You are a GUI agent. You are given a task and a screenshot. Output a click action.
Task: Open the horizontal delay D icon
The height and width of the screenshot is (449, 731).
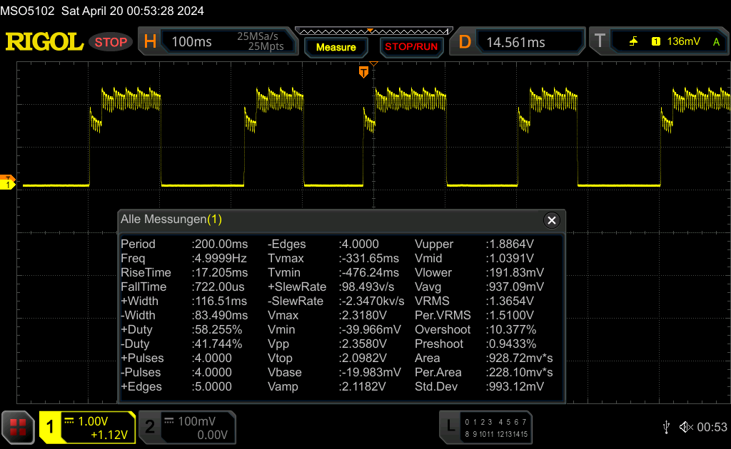point(465,42)
